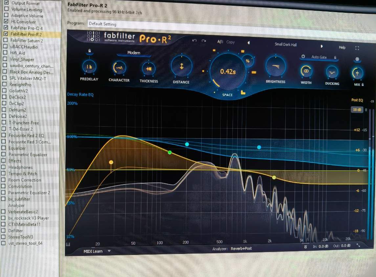Click the undo arrow icon
Image resolution: width=376 pixels, height=277 pixels.
(194, 40)
